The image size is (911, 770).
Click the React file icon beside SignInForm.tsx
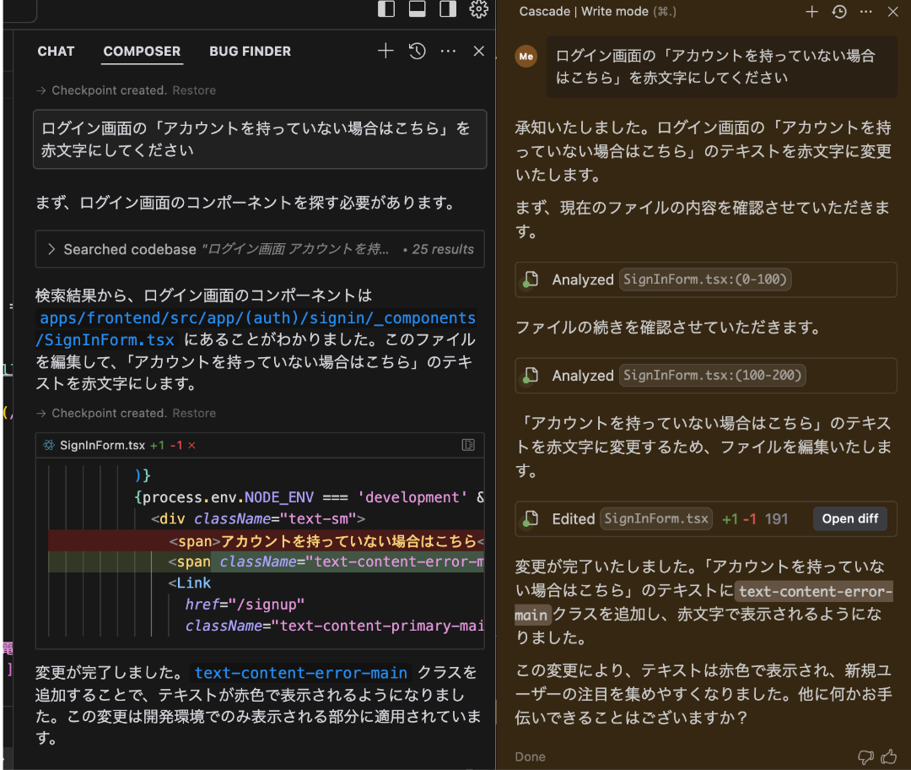pyautogui.click(x=49, y=445)
